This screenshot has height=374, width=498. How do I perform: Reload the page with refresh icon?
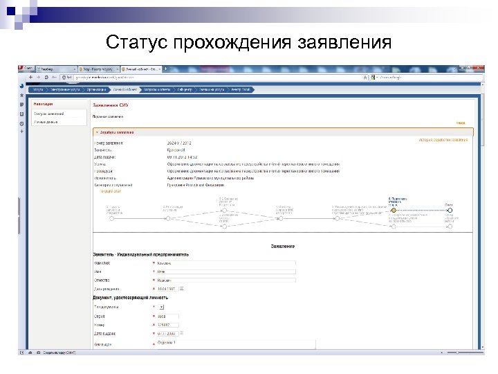coord(46,78)
